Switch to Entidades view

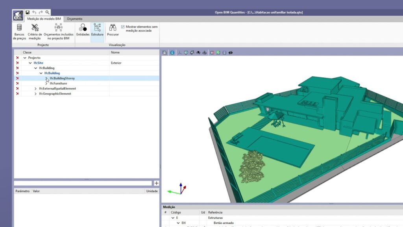[x=83, y=30]
